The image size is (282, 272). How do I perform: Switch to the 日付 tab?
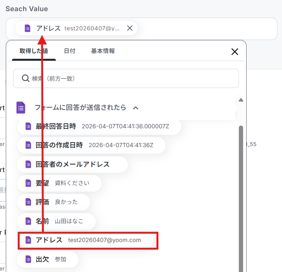click(x=69, y=51)
